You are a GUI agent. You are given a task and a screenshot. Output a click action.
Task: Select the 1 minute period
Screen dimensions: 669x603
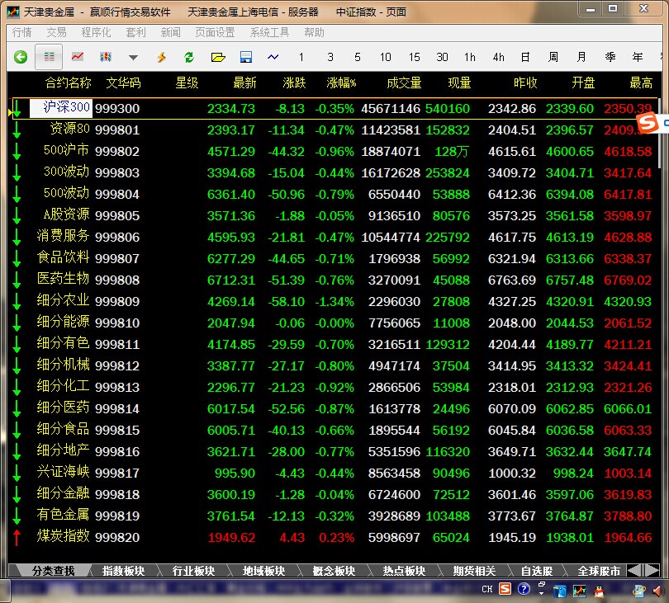click(301, 57)
